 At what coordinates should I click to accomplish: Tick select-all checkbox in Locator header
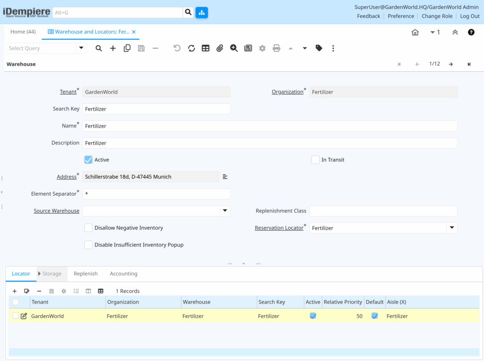point(16,302)
